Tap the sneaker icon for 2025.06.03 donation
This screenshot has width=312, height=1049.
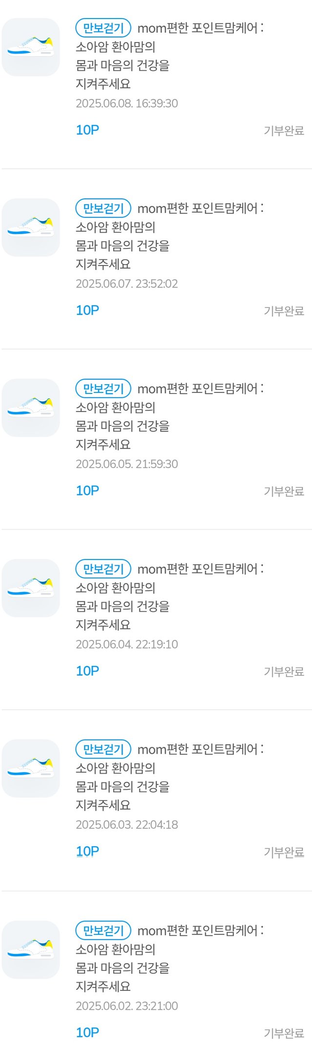pos(31,768)
